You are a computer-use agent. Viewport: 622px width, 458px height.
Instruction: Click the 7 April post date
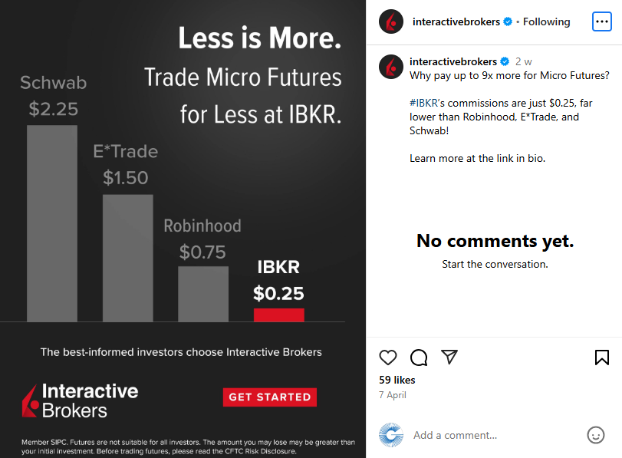(x=393, y=395)
